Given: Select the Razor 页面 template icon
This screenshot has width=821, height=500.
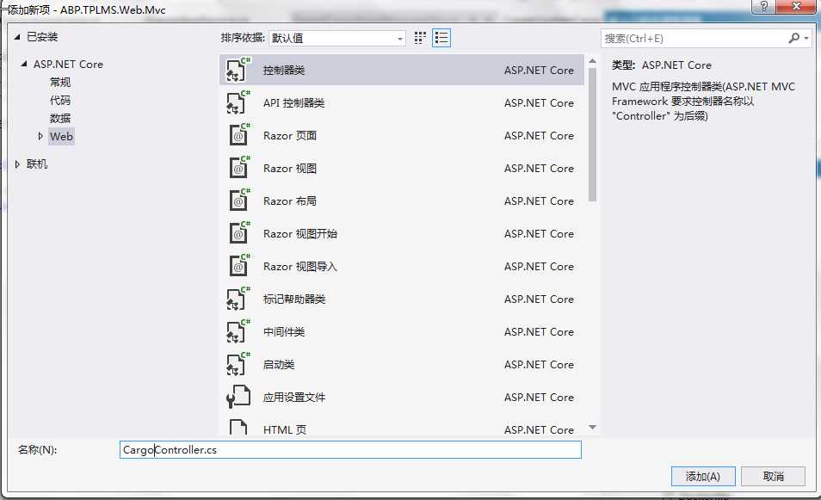Looking at the screenshot, I should point(233,135).
